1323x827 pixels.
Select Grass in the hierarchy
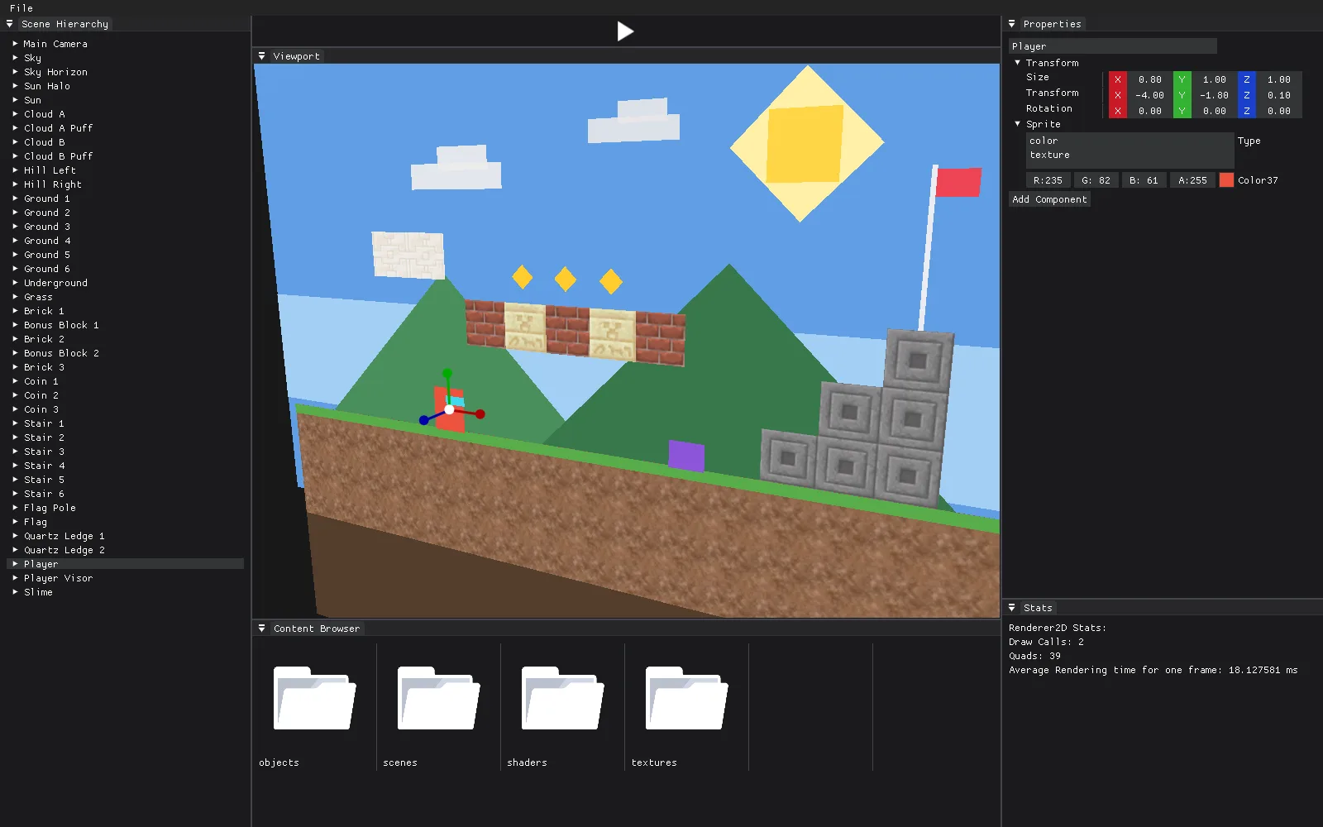pos(126,297)
